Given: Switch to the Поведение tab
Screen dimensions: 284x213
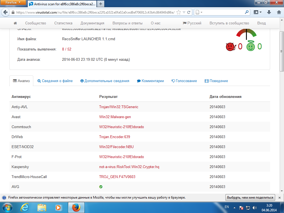Looking at the screenshot, I should pyautogui.click(x=216, y=81).
